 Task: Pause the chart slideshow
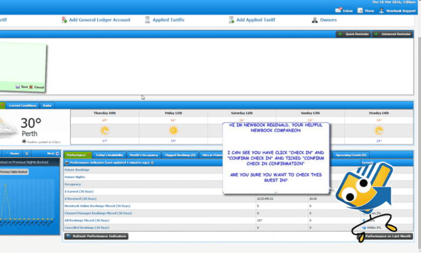pyautogui.click(x=12, y=153)
